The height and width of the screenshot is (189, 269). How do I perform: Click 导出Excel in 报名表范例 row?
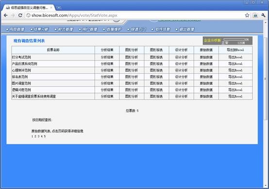(235, 77)
